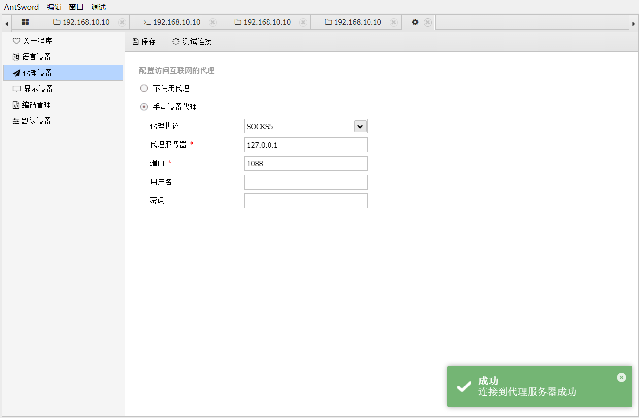Expand the 代理协议 SOCKS5 dropdown
Image resolution: width=639 pixels, height=418 pixels.
tap(360, 127)
